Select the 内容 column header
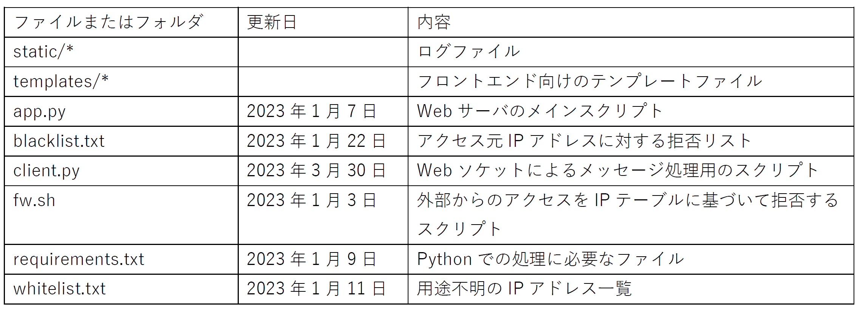860x311 pixels. click(x=434, y=22)
